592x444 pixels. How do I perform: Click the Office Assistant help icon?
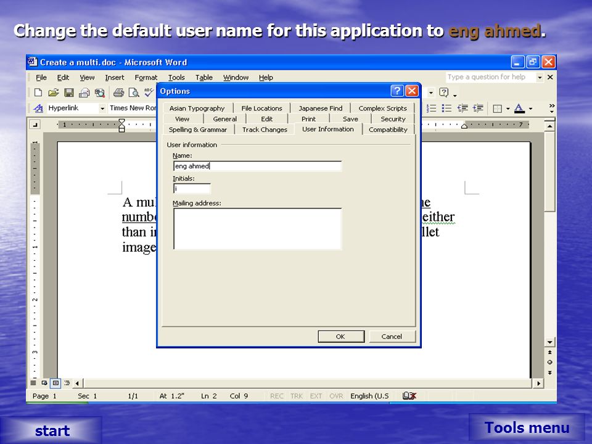pos(444,92)
